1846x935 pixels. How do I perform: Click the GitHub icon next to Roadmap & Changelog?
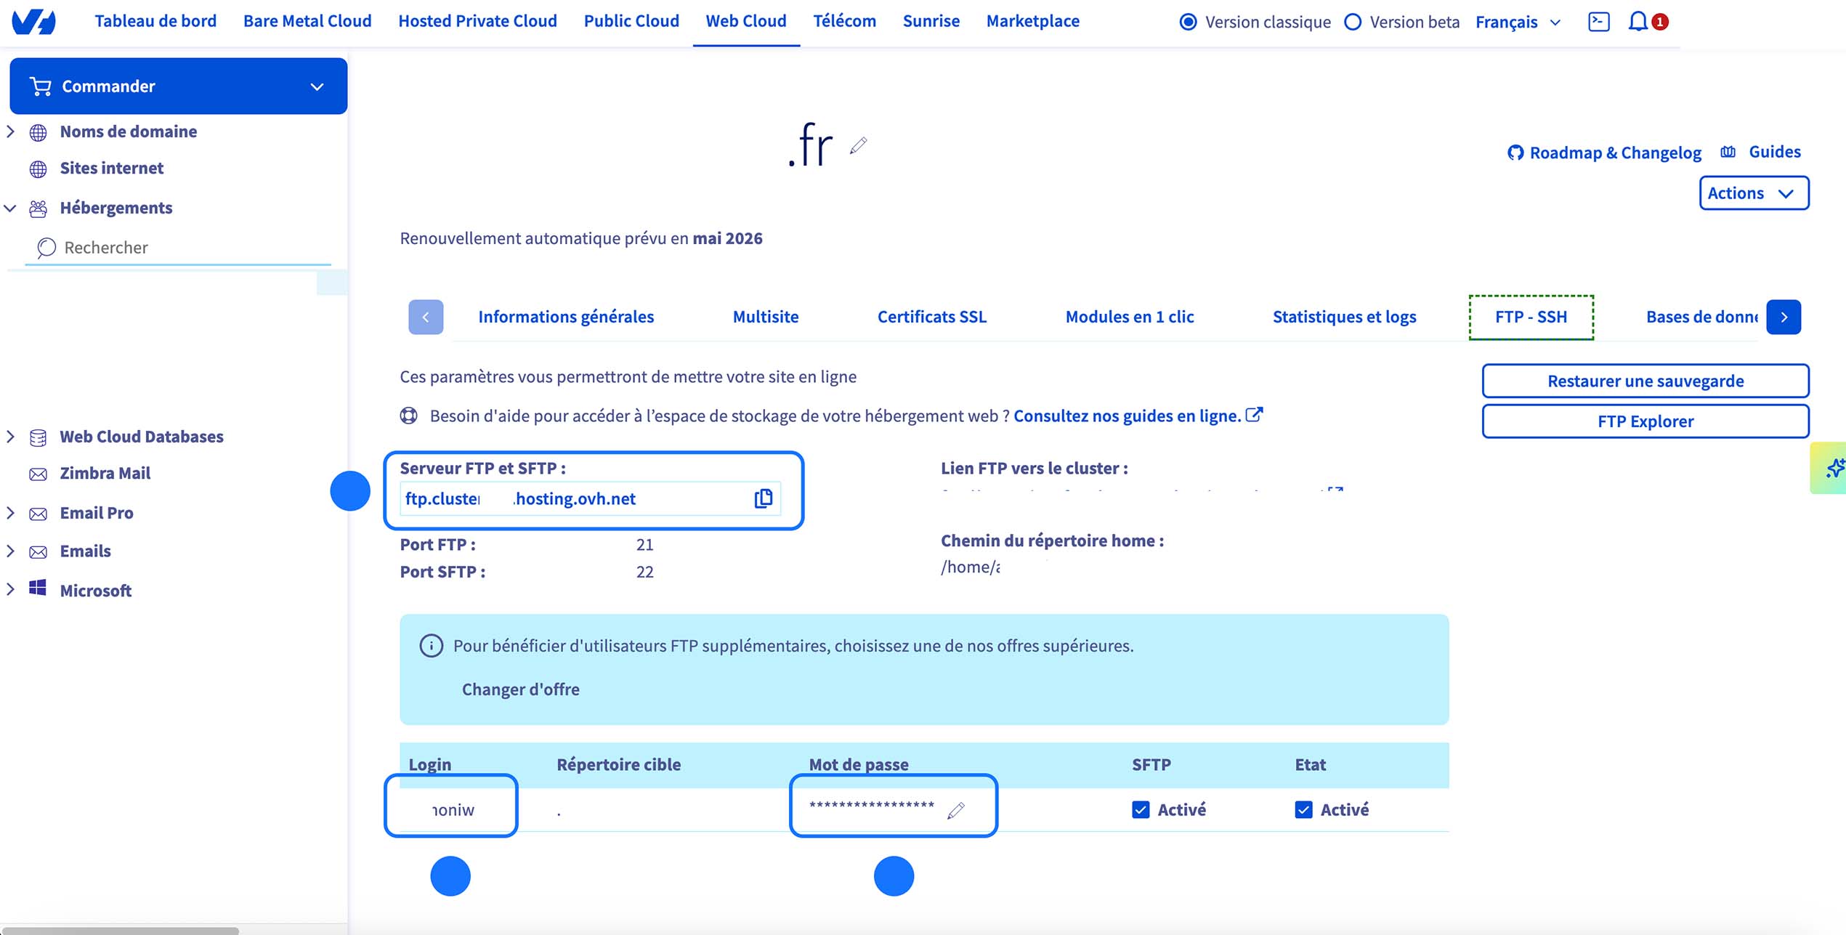pyautogui.click(x=1517, y=152)
